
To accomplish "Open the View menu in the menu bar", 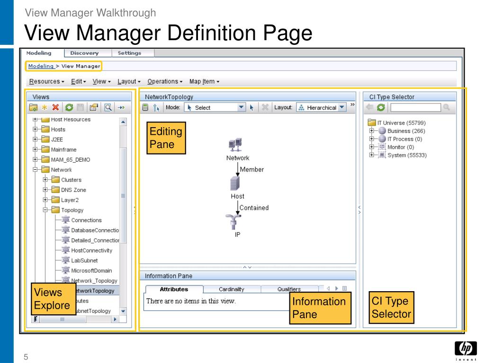I will 101,81.
